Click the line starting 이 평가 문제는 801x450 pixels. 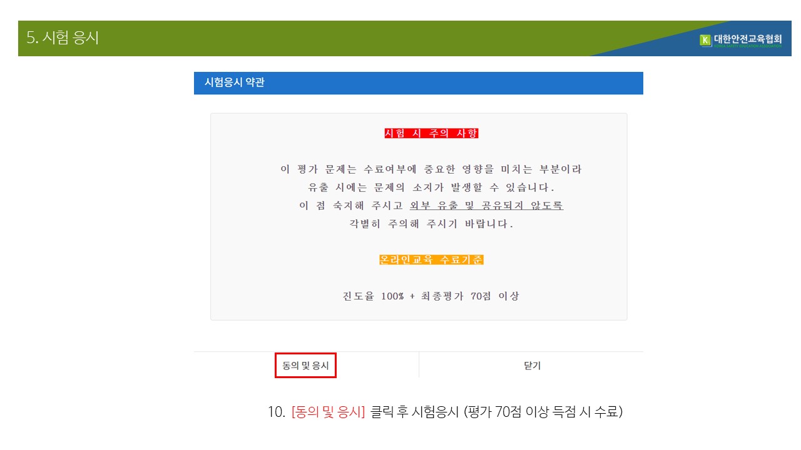tap(431, 169)
